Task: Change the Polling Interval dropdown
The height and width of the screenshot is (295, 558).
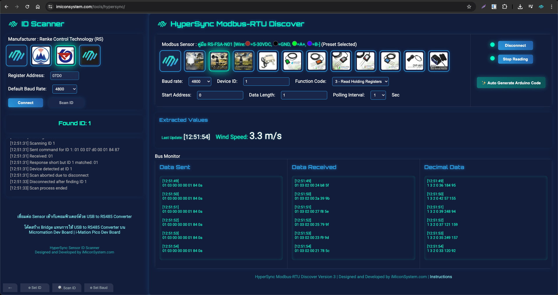Action: pyautogui.click(x=378, y=95)
